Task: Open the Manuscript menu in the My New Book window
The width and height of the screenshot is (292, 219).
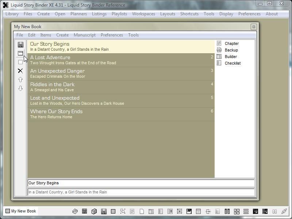Action: [x=85, y=35]
